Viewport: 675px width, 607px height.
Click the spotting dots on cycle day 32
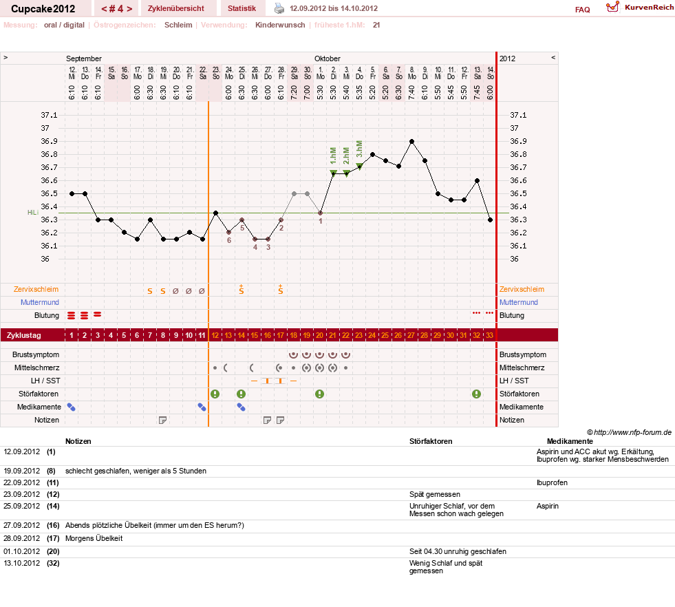pos(476,313)
